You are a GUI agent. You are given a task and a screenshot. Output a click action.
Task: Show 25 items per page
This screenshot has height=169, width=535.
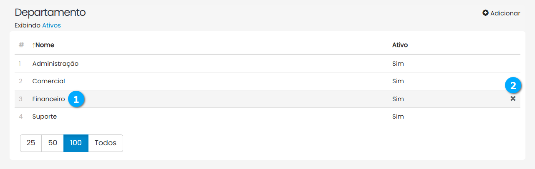click(31, 143)
